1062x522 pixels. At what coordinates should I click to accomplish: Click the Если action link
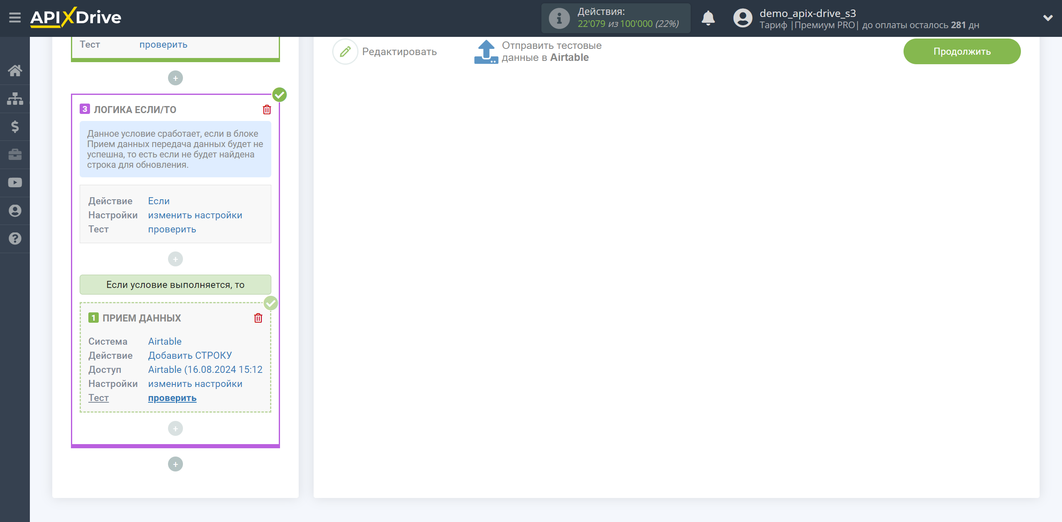[x=159, y=201]
